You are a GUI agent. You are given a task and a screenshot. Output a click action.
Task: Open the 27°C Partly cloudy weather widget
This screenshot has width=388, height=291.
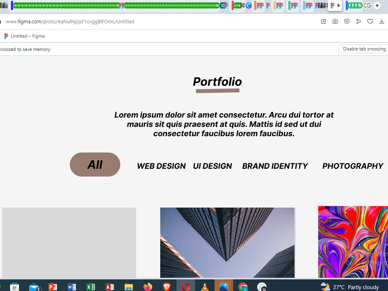pyautogui.click(x=350, y=287)
